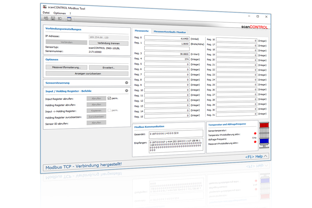This screenshot has height=208, width=312.
Task: Click the scanCONTROL app icon in title bar
Action: (x=45, y=7)
